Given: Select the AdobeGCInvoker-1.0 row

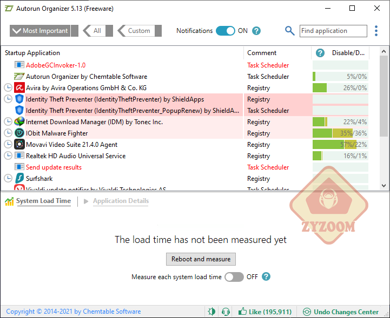Looking at the screenshot, I should [184, 65].
